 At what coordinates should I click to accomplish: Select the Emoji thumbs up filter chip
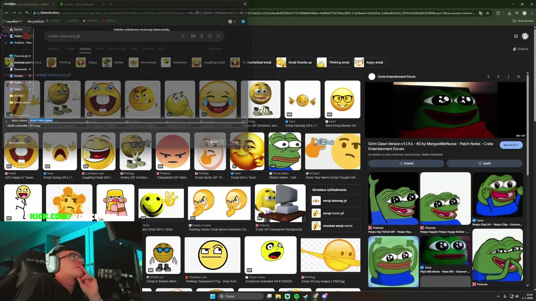[295, 62]
